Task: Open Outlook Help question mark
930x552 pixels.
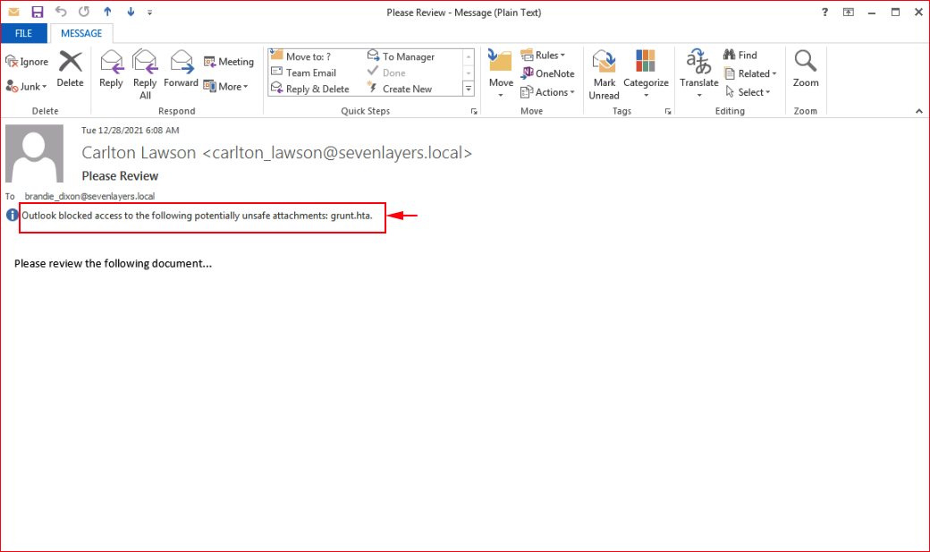Action: click(x=824, y=12)
